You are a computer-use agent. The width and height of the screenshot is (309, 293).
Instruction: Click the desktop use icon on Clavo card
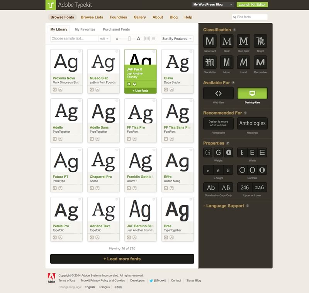point(171,90)
